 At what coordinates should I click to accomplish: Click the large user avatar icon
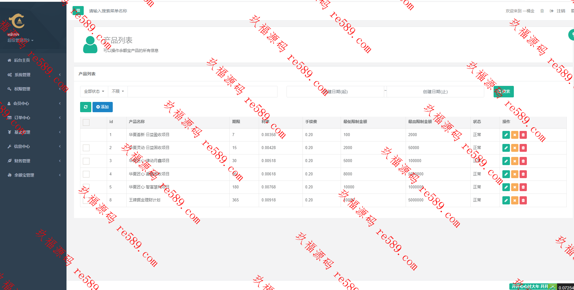pyautogui.click(x=90, y=44)
